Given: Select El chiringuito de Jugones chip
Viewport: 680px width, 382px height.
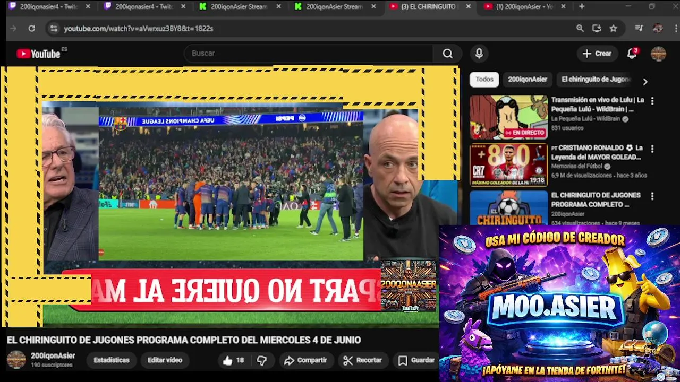Looking at the screenshot, I should point(596,79).
